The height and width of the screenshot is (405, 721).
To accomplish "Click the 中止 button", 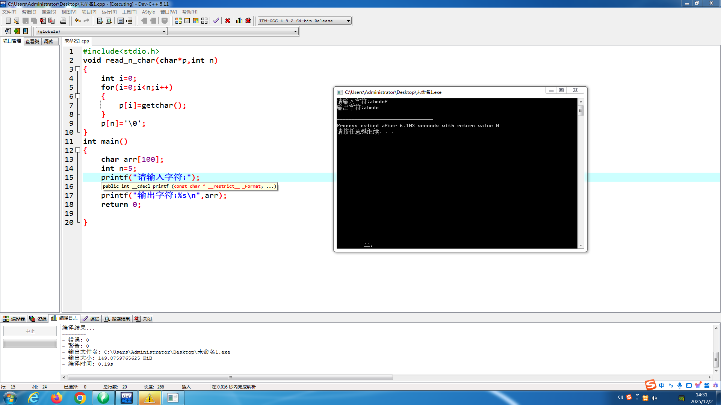I will (x=30, y=331).
